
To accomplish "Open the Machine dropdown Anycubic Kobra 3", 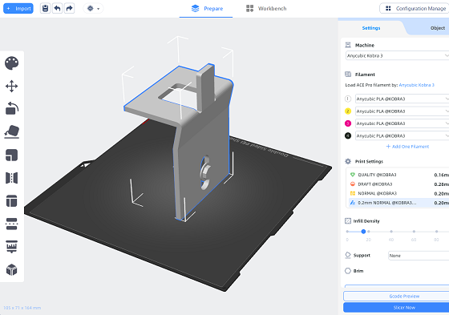I will point(397,55).
